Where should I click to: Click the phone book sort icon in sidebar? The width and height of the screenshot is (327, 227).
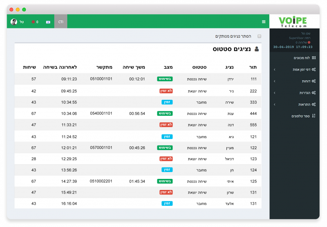(x=314, y=116)
